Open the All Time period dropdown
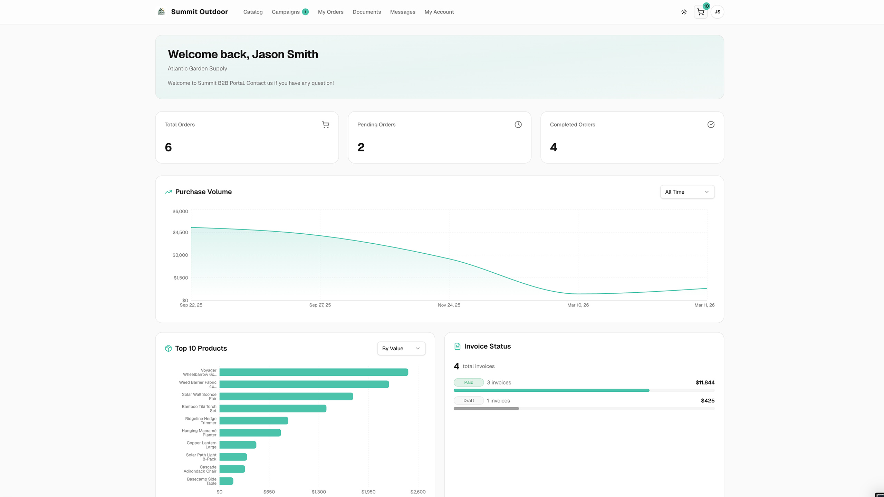The width and height of the screenshot is (884, 497). coord(687,192)
